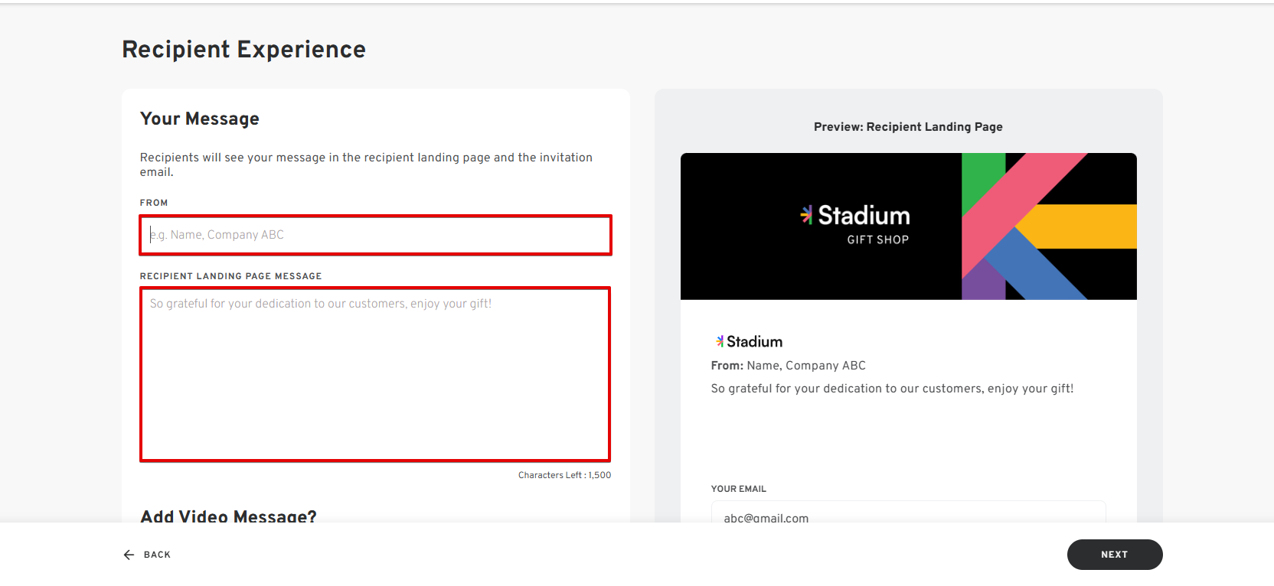Click the Add Video Message? heading

point(228,516)
